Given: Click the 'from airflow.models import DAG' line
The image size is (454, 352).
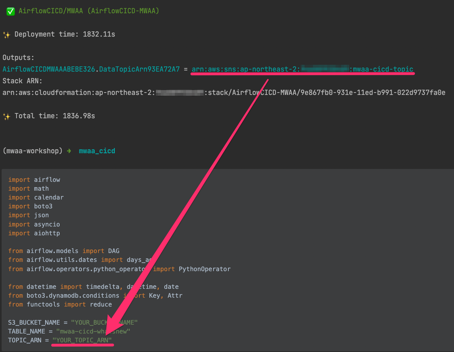Looking at the screenshot, I should (x=64, y=251).
